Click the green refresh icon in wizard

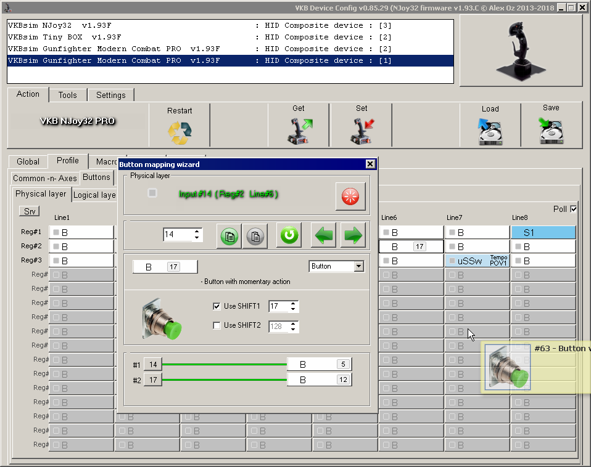click(289, 235)
